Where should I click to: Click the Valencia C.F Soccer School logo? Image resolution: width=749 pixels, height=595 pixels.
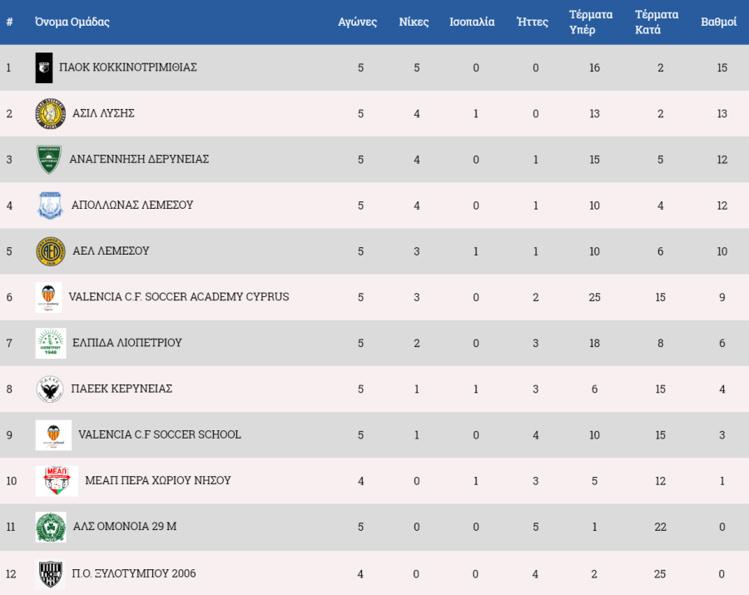pos(53,435)
